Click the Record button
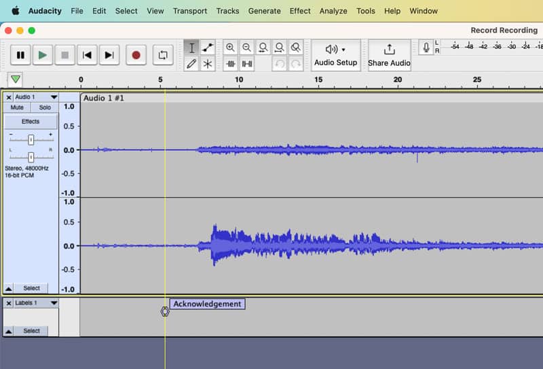The image size is (543, 369). tap(136, 55)
